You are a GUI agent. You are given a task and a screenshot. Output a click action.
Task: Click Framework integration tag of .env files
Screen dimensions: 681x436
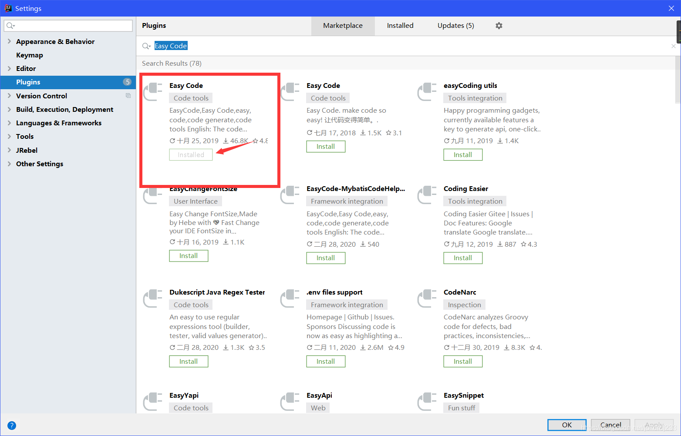(x=347, y=305)
